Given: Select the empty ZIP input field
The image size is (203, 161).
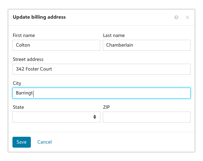Looking at the screenshot, I should coord(146,117).
